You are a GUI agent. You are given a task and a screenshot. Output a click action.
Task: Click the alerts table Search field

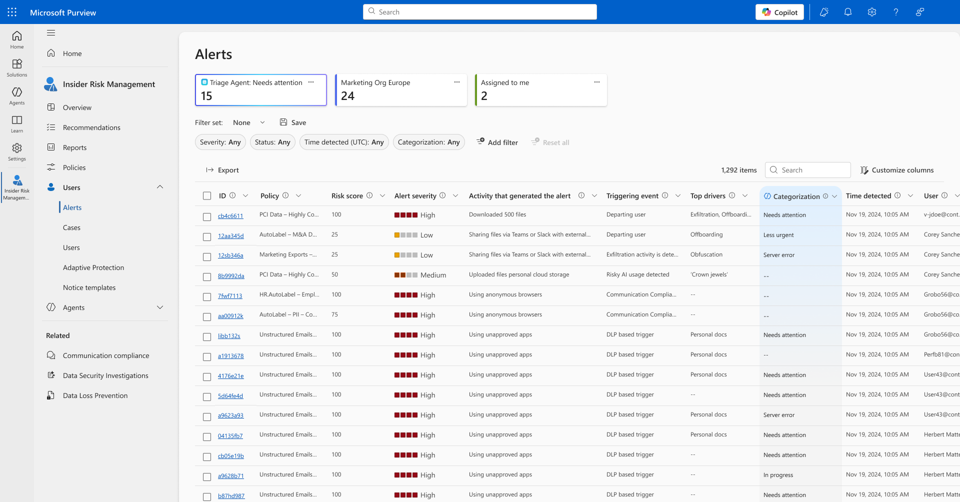click(x=807, y=170)
